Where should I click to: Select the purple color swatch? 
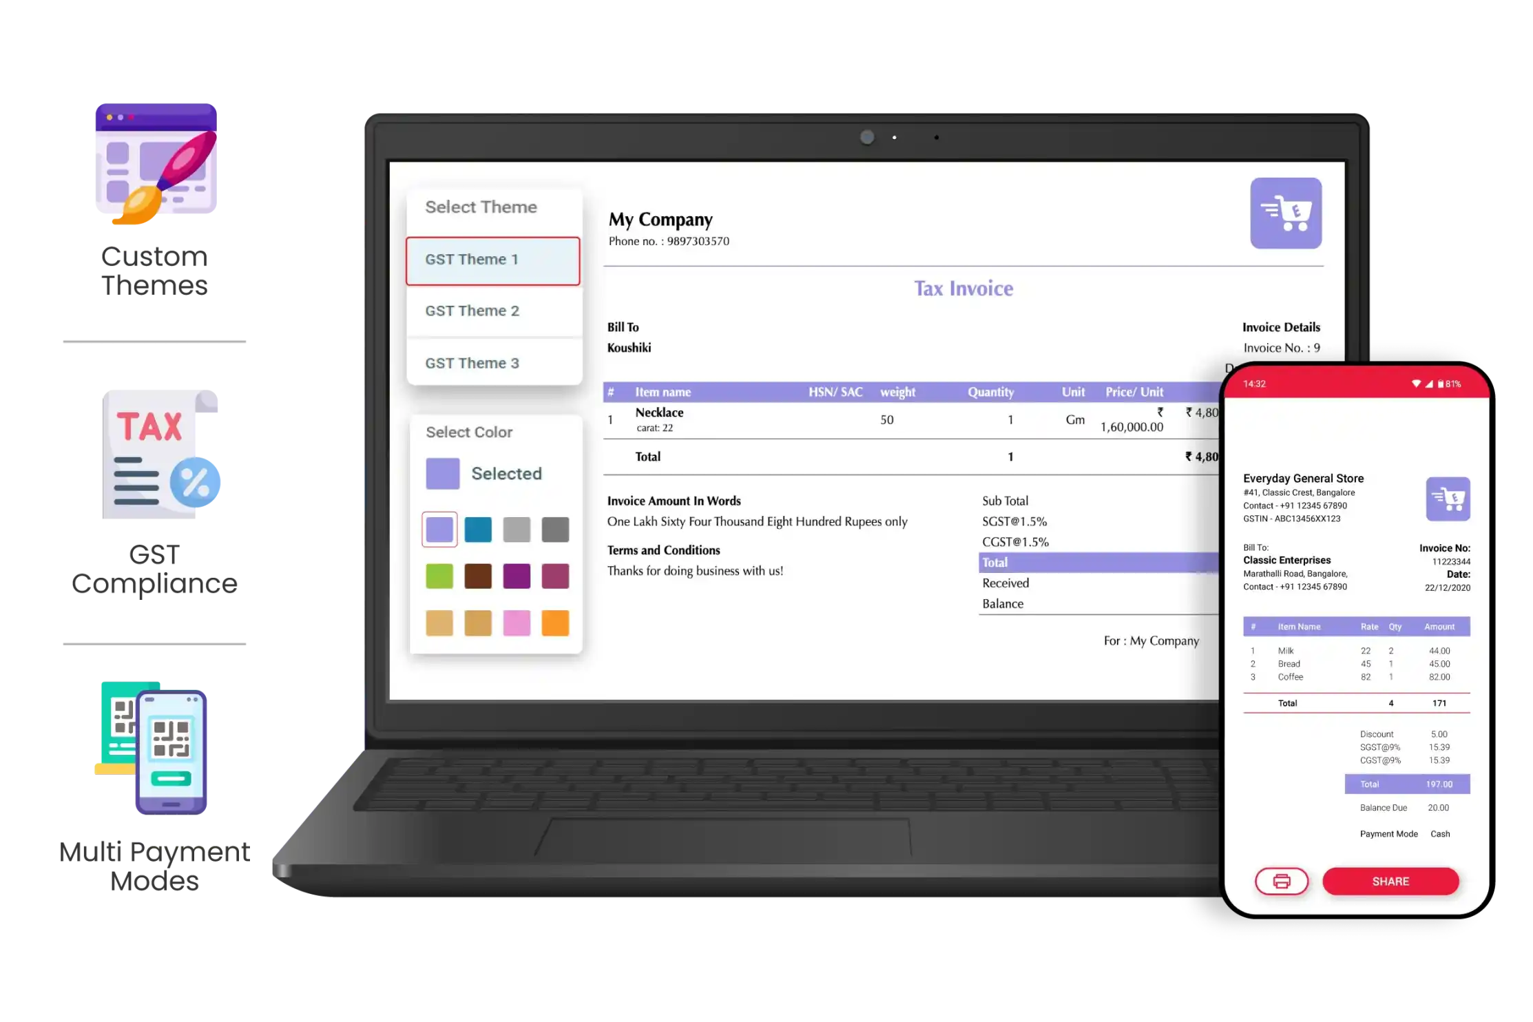pos(516,576)
